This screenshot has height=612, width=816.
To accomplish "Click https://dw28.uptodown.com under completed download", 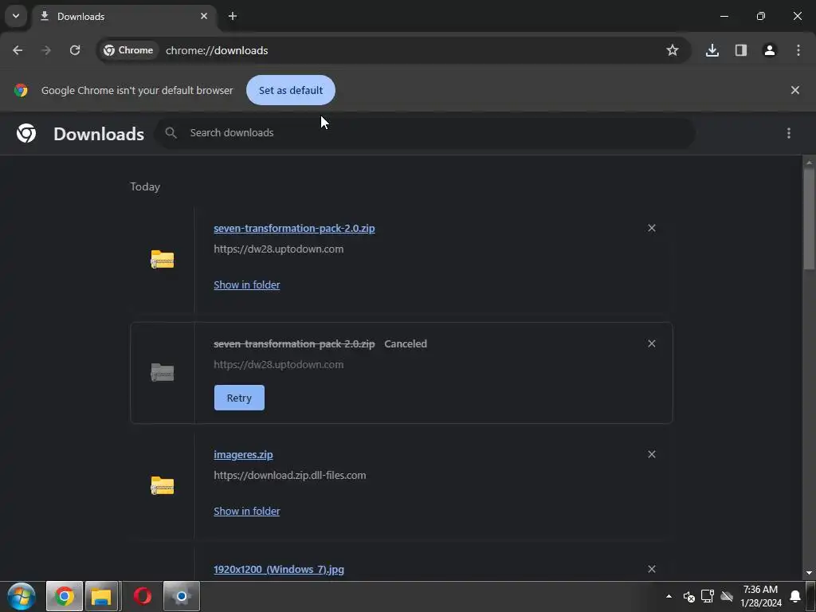I will coord(278,249).
